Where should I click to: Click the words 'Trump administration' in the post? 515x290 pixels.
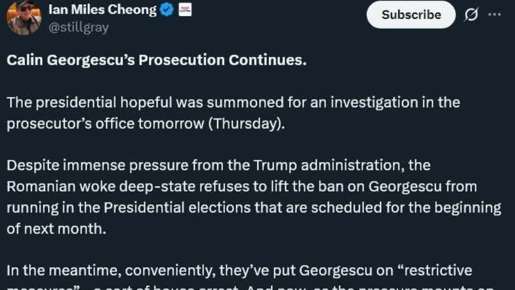329,165
